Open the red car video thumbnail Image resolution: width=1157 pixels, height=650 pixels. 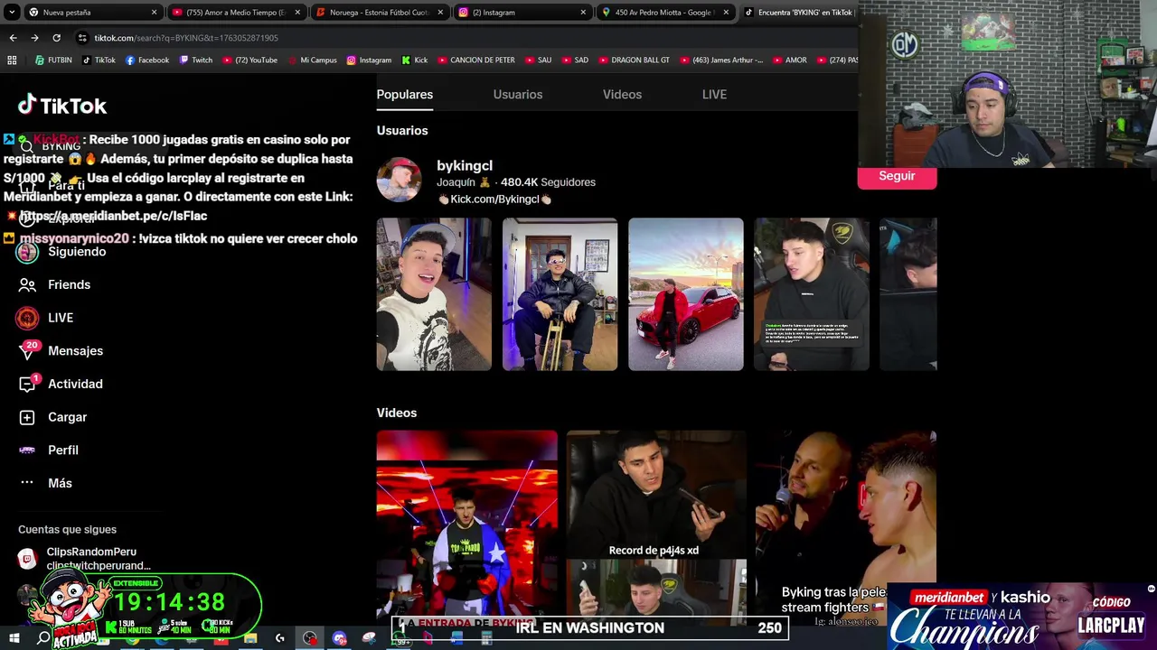686,294
